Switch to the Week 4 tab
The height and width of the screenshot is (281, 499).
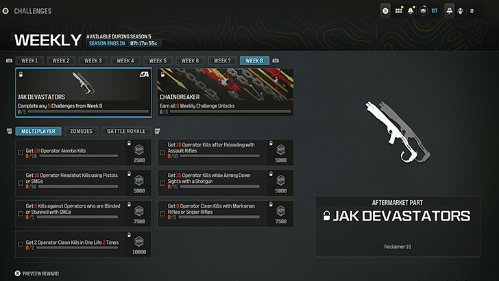pos(125,60)
